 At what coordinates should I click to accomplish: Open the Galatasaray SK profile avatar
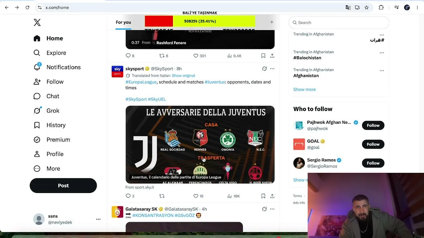(117, 212)
